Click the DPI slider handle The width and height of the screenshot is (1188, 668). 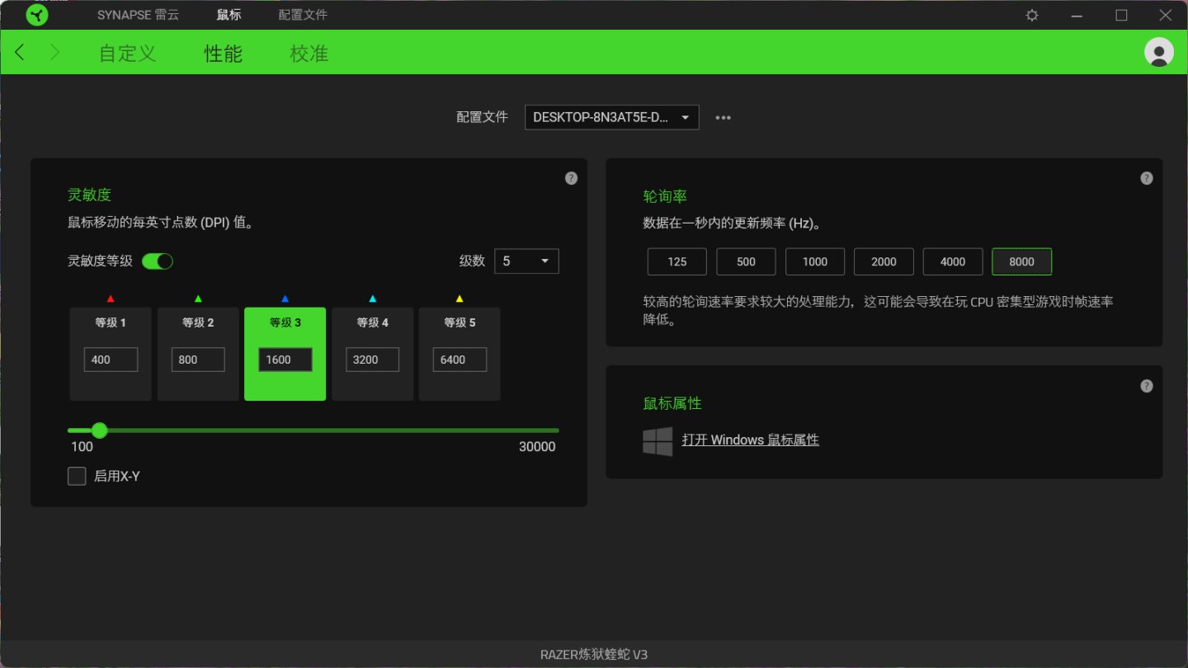tap(100, 430)
